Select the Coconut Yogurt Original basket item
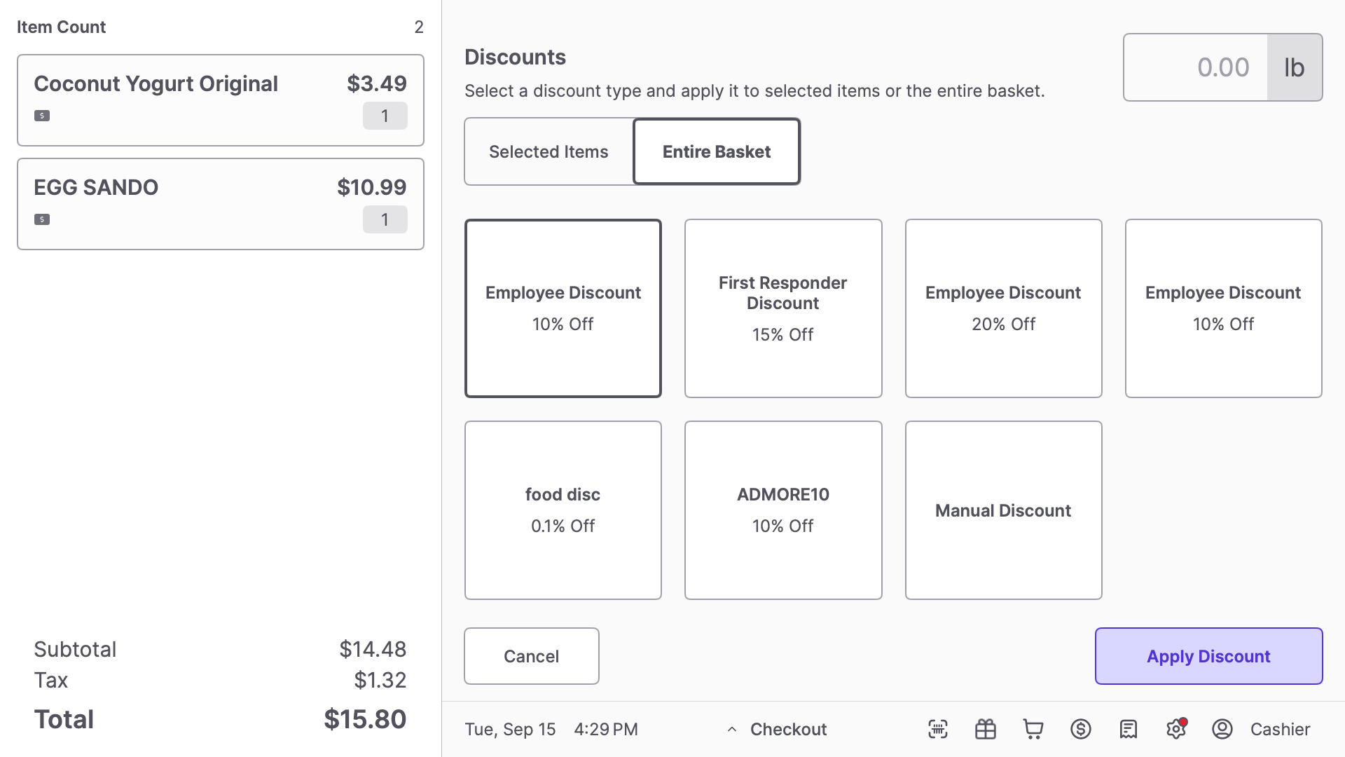 (221, 100)
